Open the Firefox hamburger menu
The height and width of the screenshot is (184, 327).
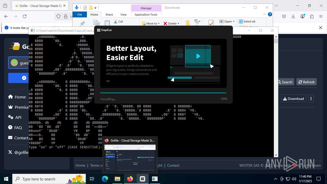[x=321, y=16]
